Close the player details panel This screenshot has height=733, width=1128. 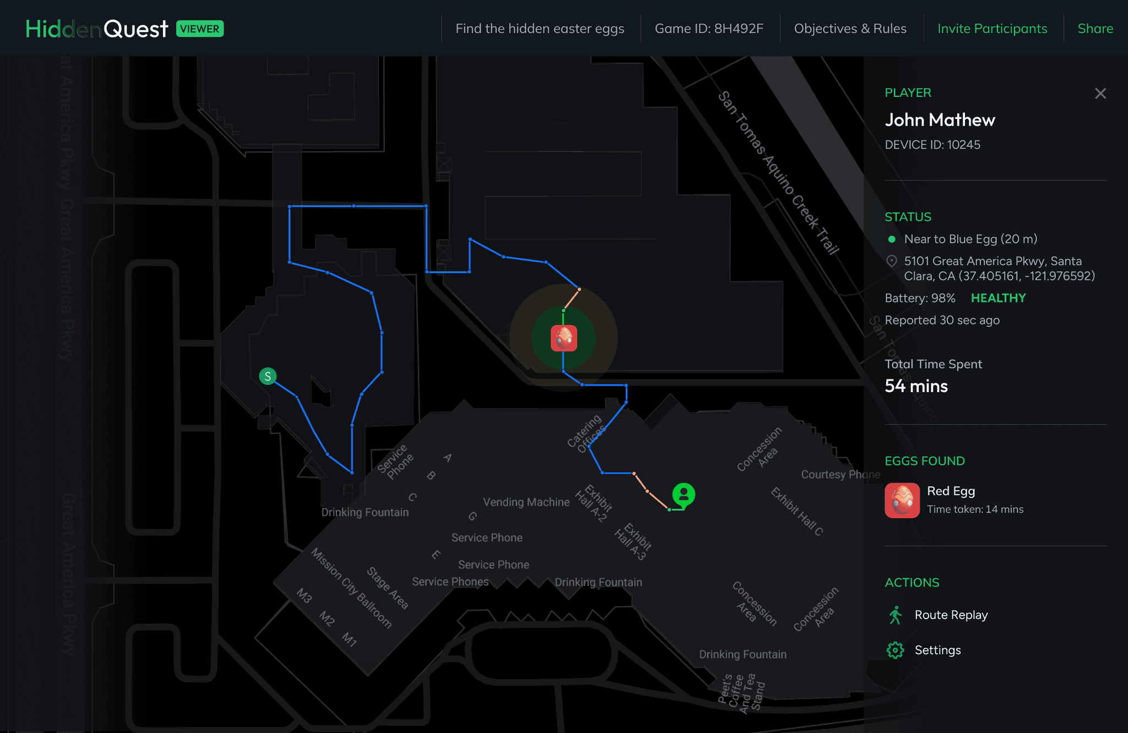coord(1100,94)
